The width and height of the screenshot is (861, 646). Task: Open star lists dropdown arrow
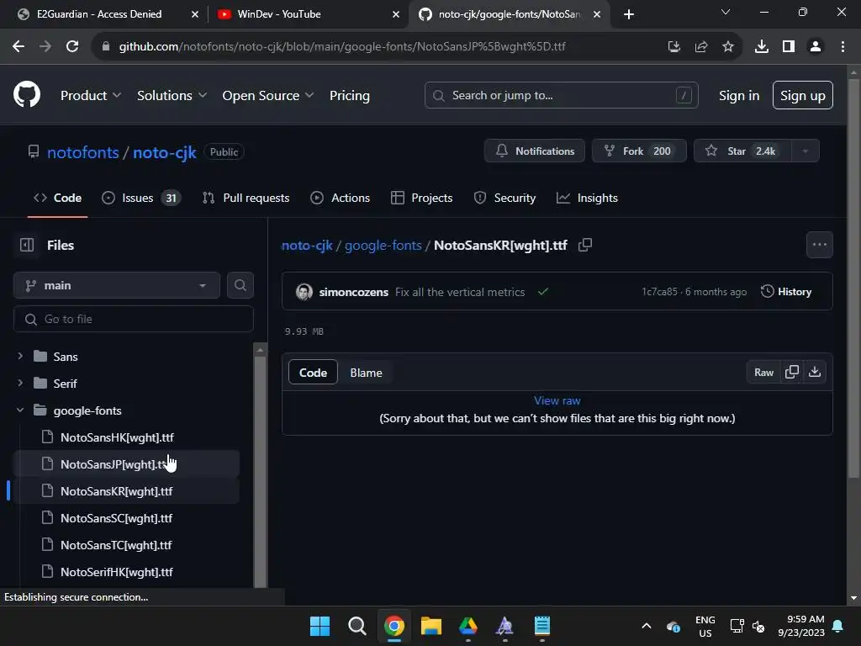click(805, 151)
